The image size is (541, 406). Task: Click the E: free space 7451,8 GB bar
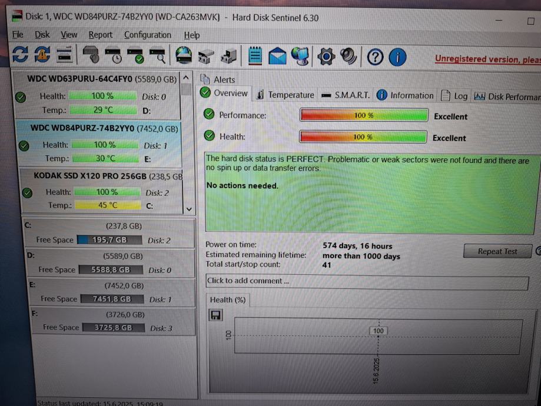112,299
